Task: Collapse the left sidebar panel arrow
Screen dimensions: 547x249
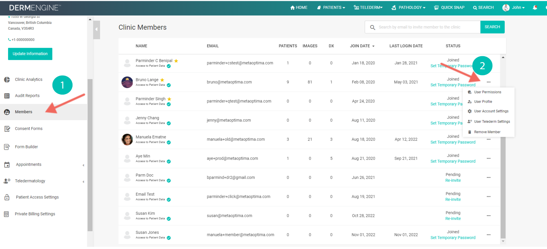Action: pos(97,29)
